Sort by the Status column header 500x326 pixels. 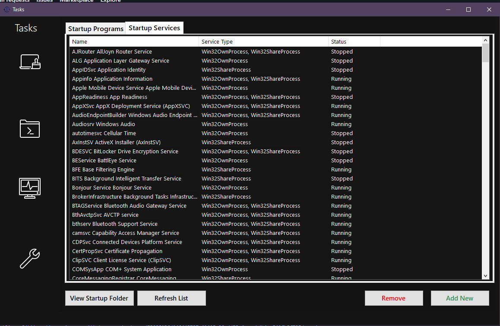354,42
